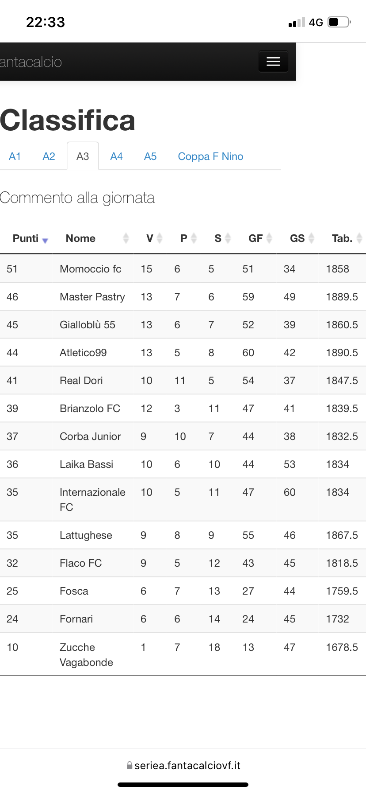Tap the seriea.fantacalciovf.it address bar
The width and height of the screenshot is (366, 794).
(183, 765)
